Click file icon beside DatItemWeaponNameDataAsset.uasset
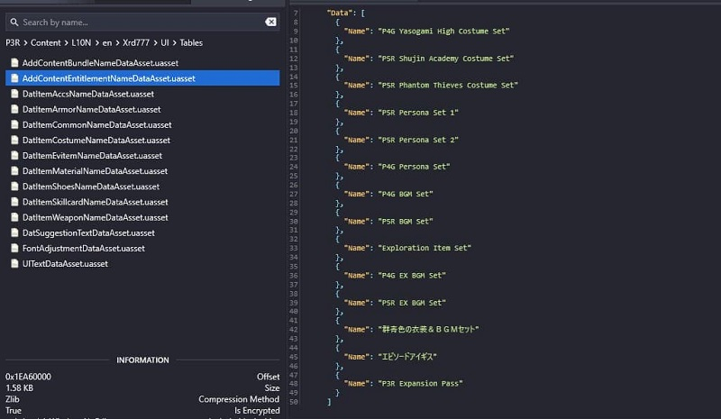This screenshot has height=419, width=721. pos(14,217)
